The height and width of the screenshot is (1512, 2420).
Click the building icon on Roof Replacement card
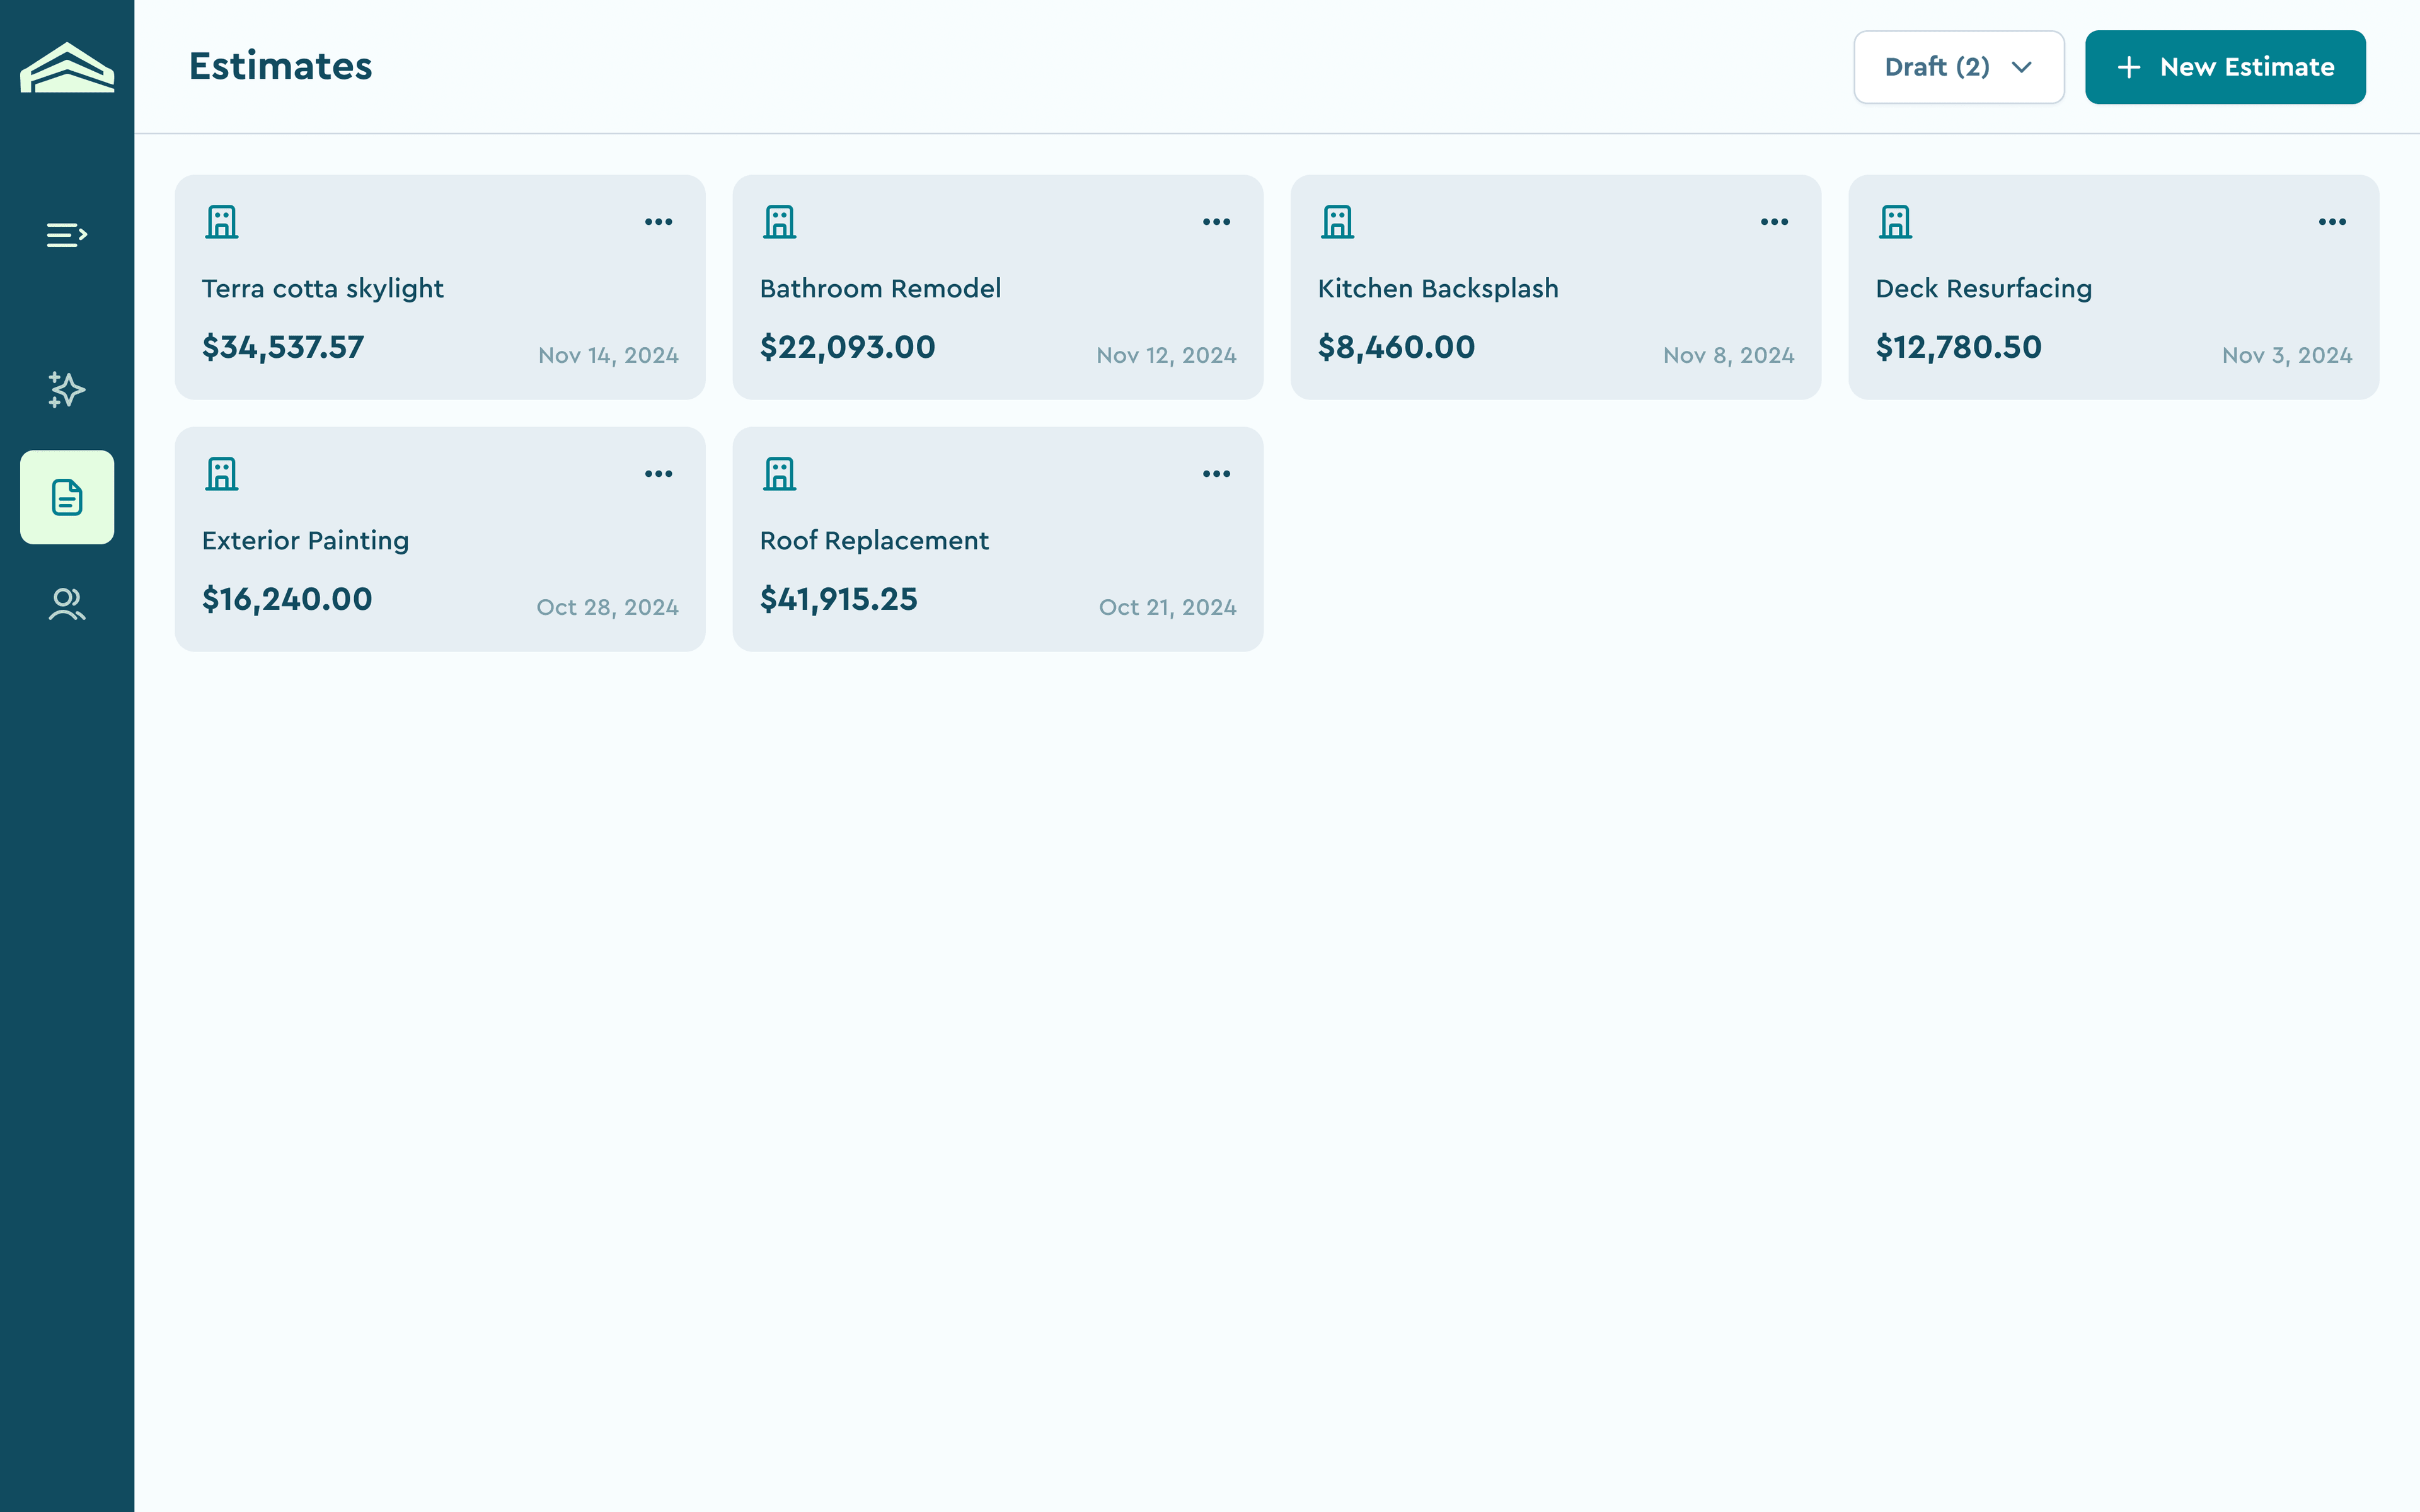coord(780,474)
